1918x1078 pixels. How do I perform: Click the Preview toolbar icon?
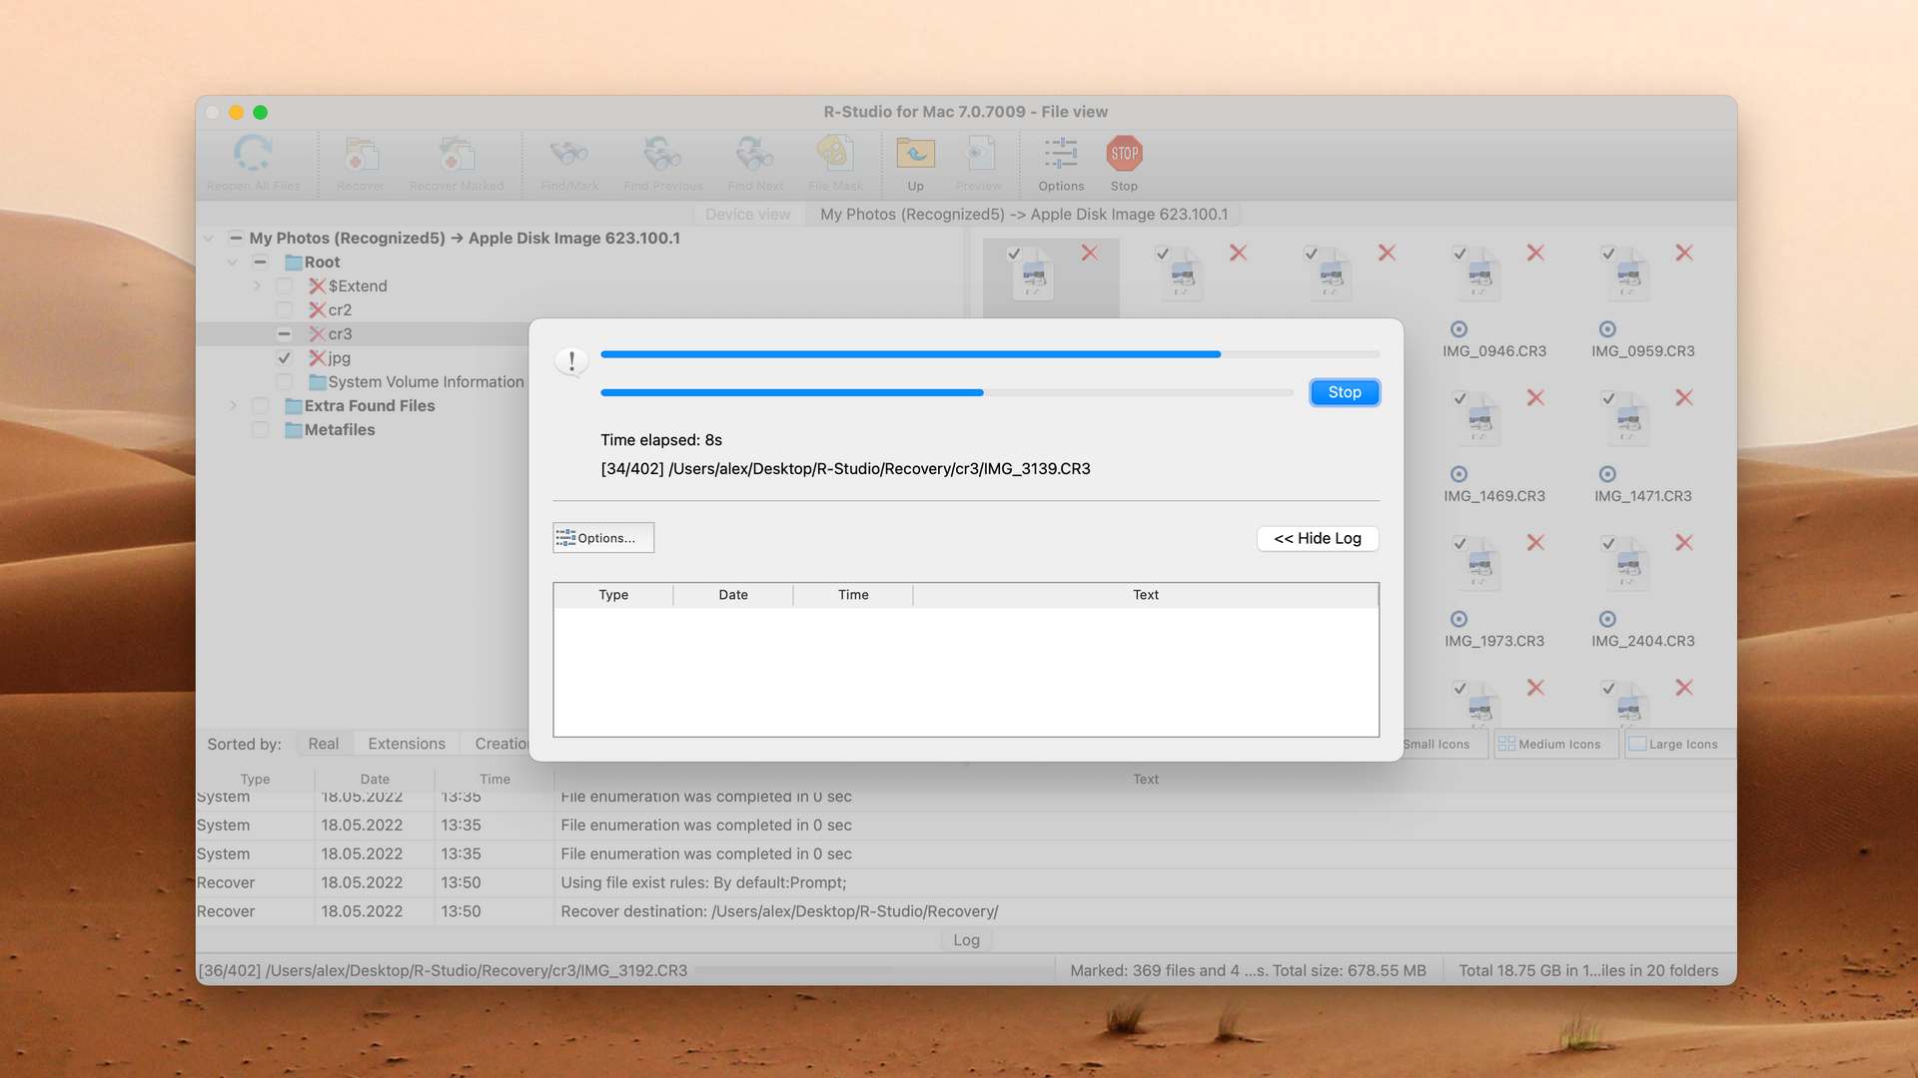pos(979,154)
